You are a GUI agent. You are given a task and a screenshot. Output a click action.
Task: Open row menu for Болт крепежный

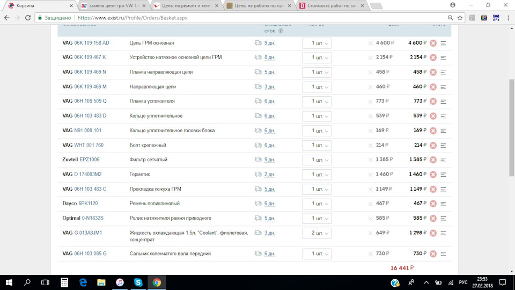point(444,146)
